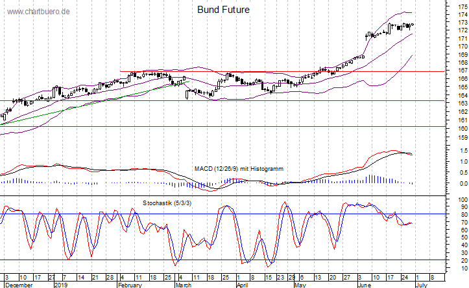Click price axis value 165
The width and height of the screenshot is (469, 288).
point(463,87)
